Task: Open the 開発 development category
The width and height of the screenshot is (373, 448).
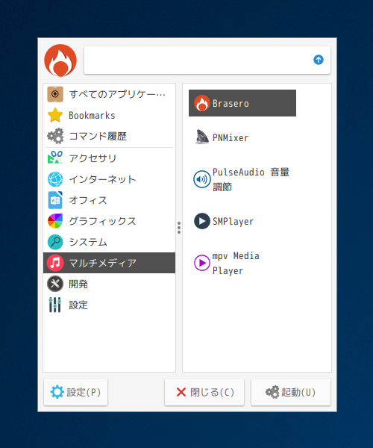Action: (x=110, y=284)
